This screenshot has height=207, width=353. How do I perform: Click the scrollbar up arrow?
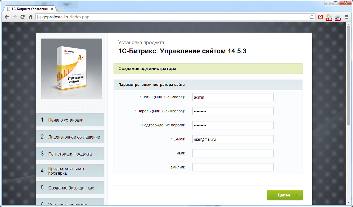348,24
